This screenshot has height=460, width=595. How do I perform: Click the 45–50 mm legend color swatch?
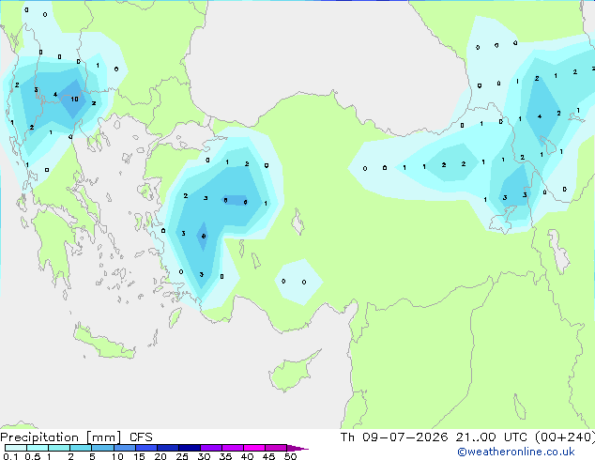(276, 448)
